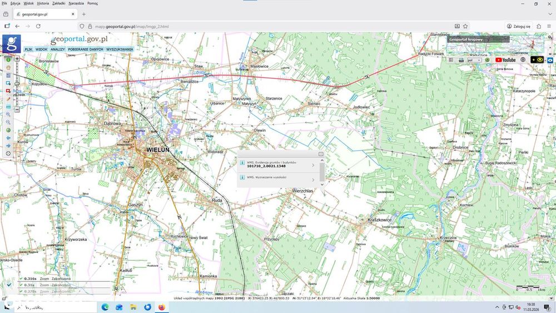Close the WMS info popup

pos(321,154)
